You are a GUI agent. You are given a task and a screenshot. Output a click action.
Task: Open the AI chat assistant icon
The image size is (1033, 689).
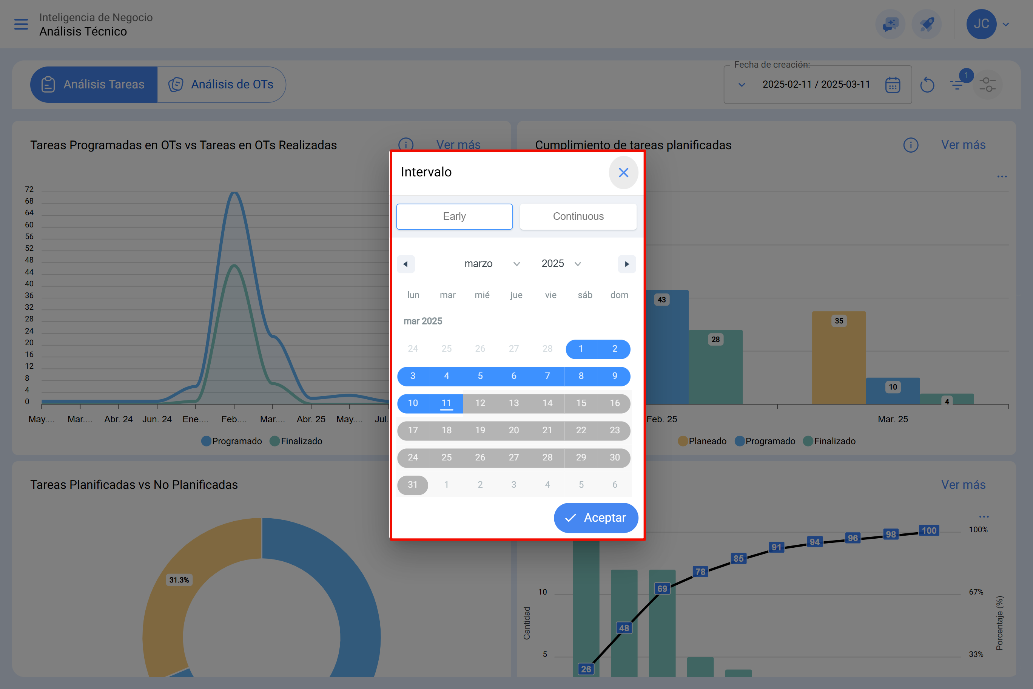point(890,24)
